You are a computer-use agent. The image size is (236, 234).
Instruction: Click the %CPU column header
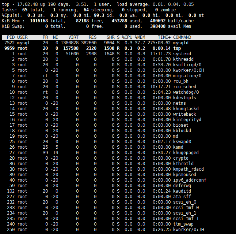[x=127, y=37]
